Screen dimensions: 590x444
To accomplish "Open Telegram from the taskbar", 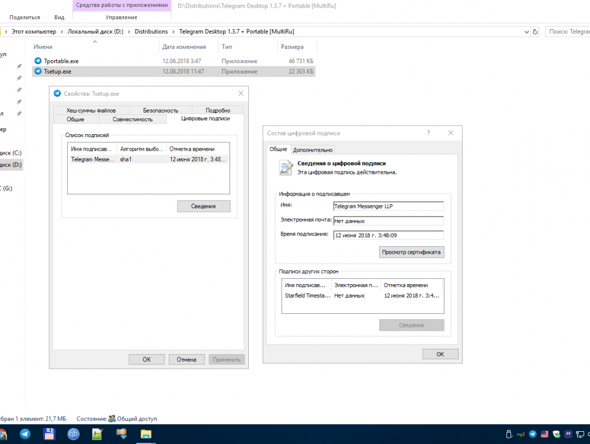I will pos(25,434).
